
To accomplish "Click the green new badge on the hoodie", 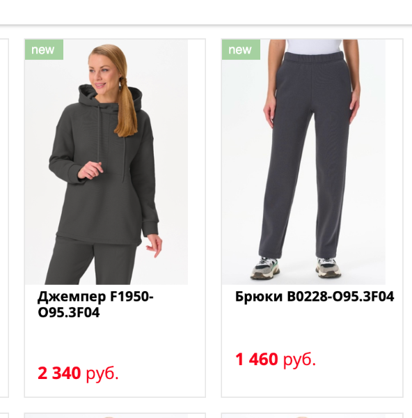I will (44, 49).
